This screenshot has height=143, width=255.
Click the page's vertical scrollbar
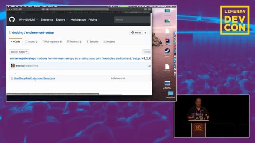pos(151,47)
